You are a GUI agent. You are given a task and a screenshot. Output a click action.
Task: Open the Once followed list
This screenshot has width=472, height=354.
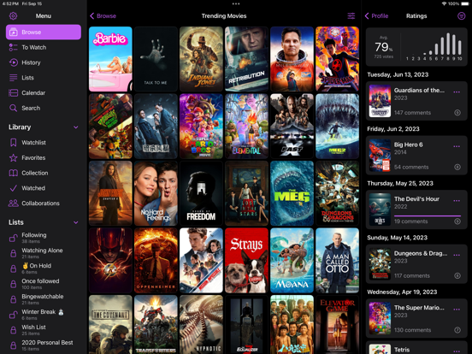(x=44, y=284)
